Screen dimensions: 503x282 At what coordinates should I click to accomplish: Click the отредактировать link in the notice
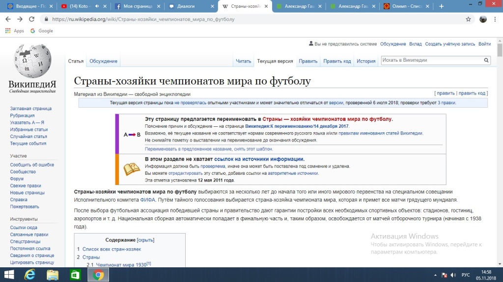click(x=185, y=173)
